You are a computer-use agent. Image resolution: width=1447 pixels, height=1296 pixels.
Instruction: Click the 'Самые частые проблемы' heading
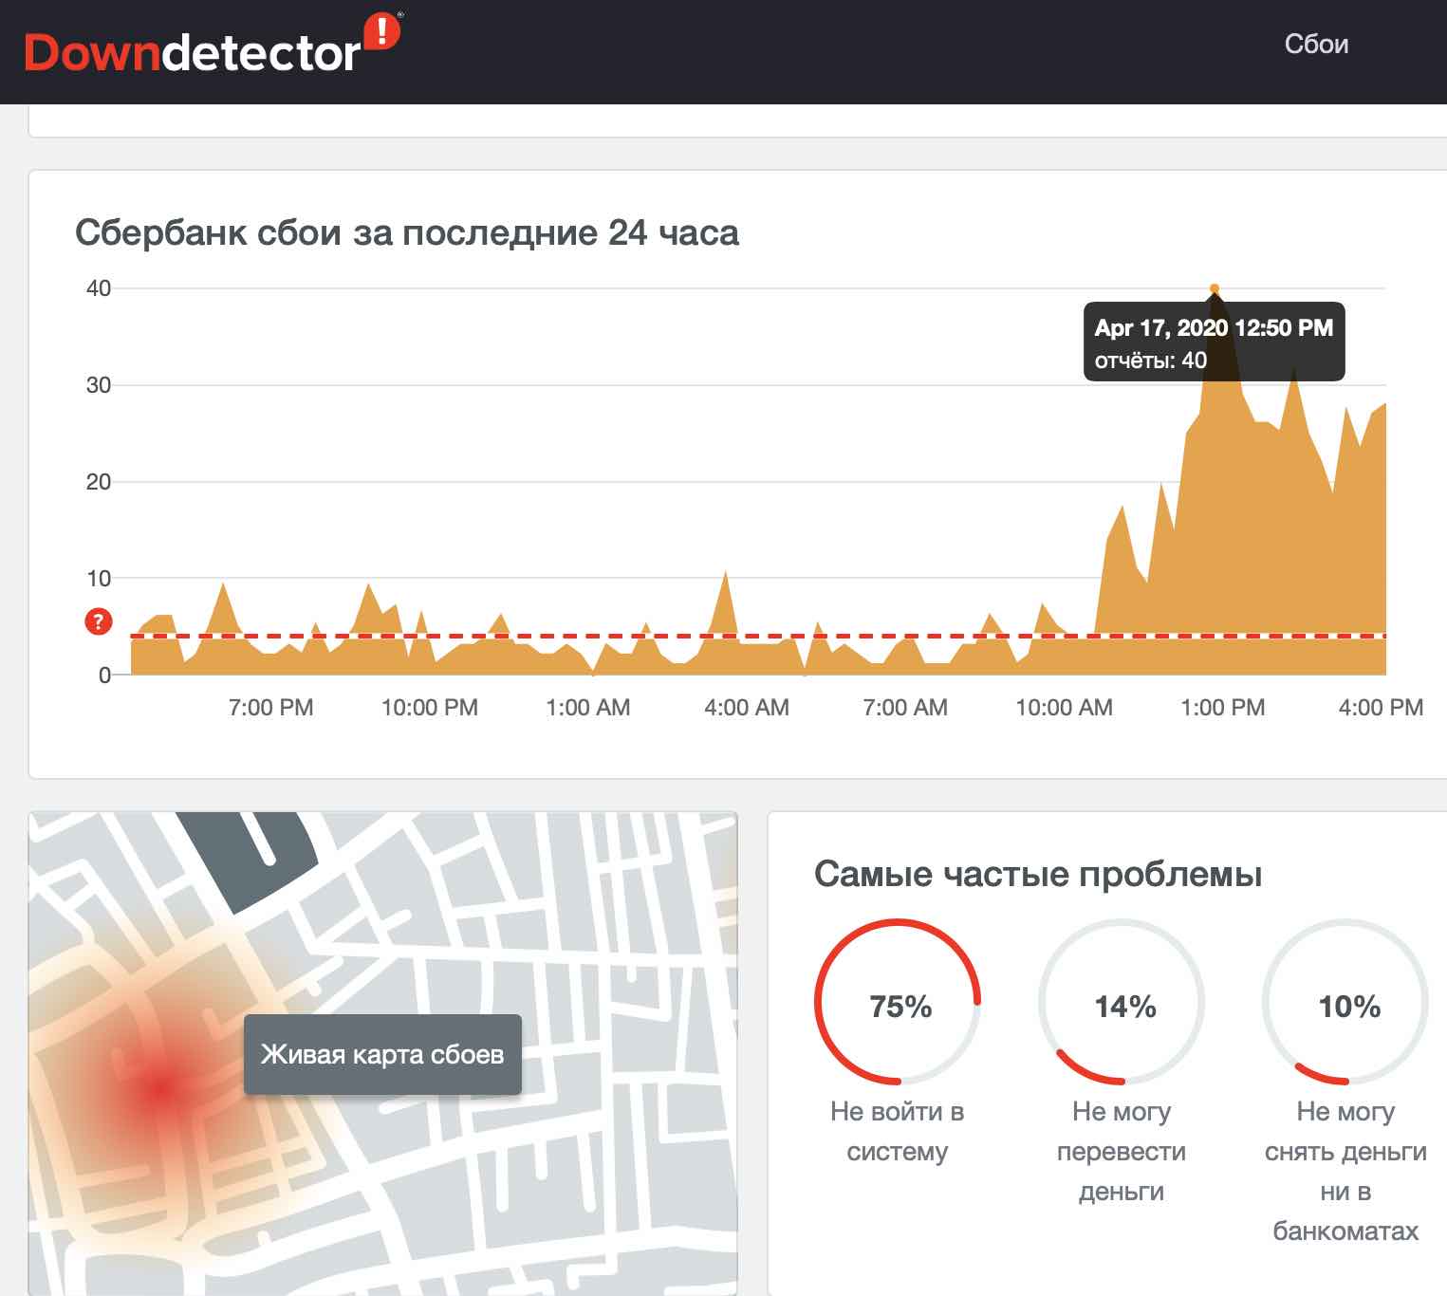pyautogui.click(x=1038, y=874)
